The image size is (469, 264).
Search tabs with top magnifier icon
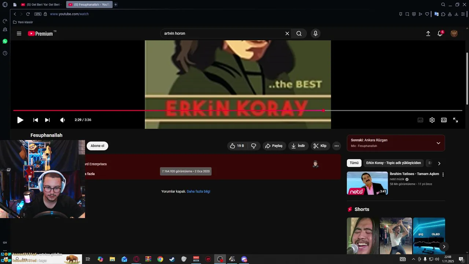(443, 4)
